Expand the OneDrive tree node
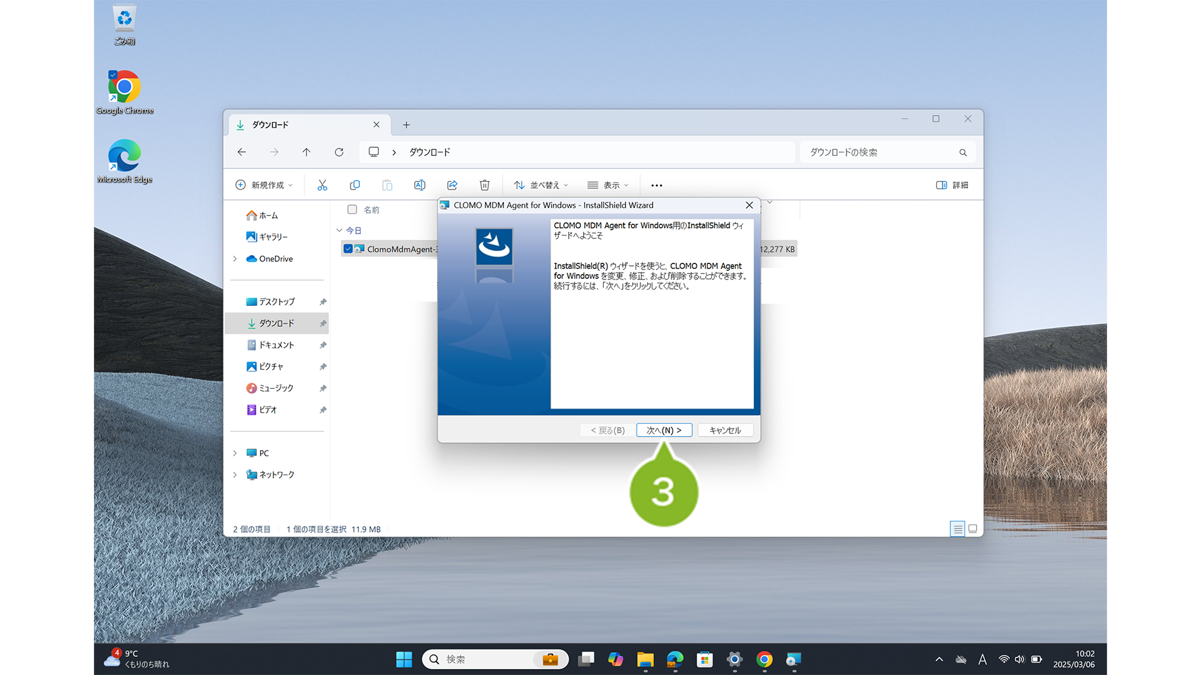This screenshot has width=1201, height=675. tap(234, 259)
